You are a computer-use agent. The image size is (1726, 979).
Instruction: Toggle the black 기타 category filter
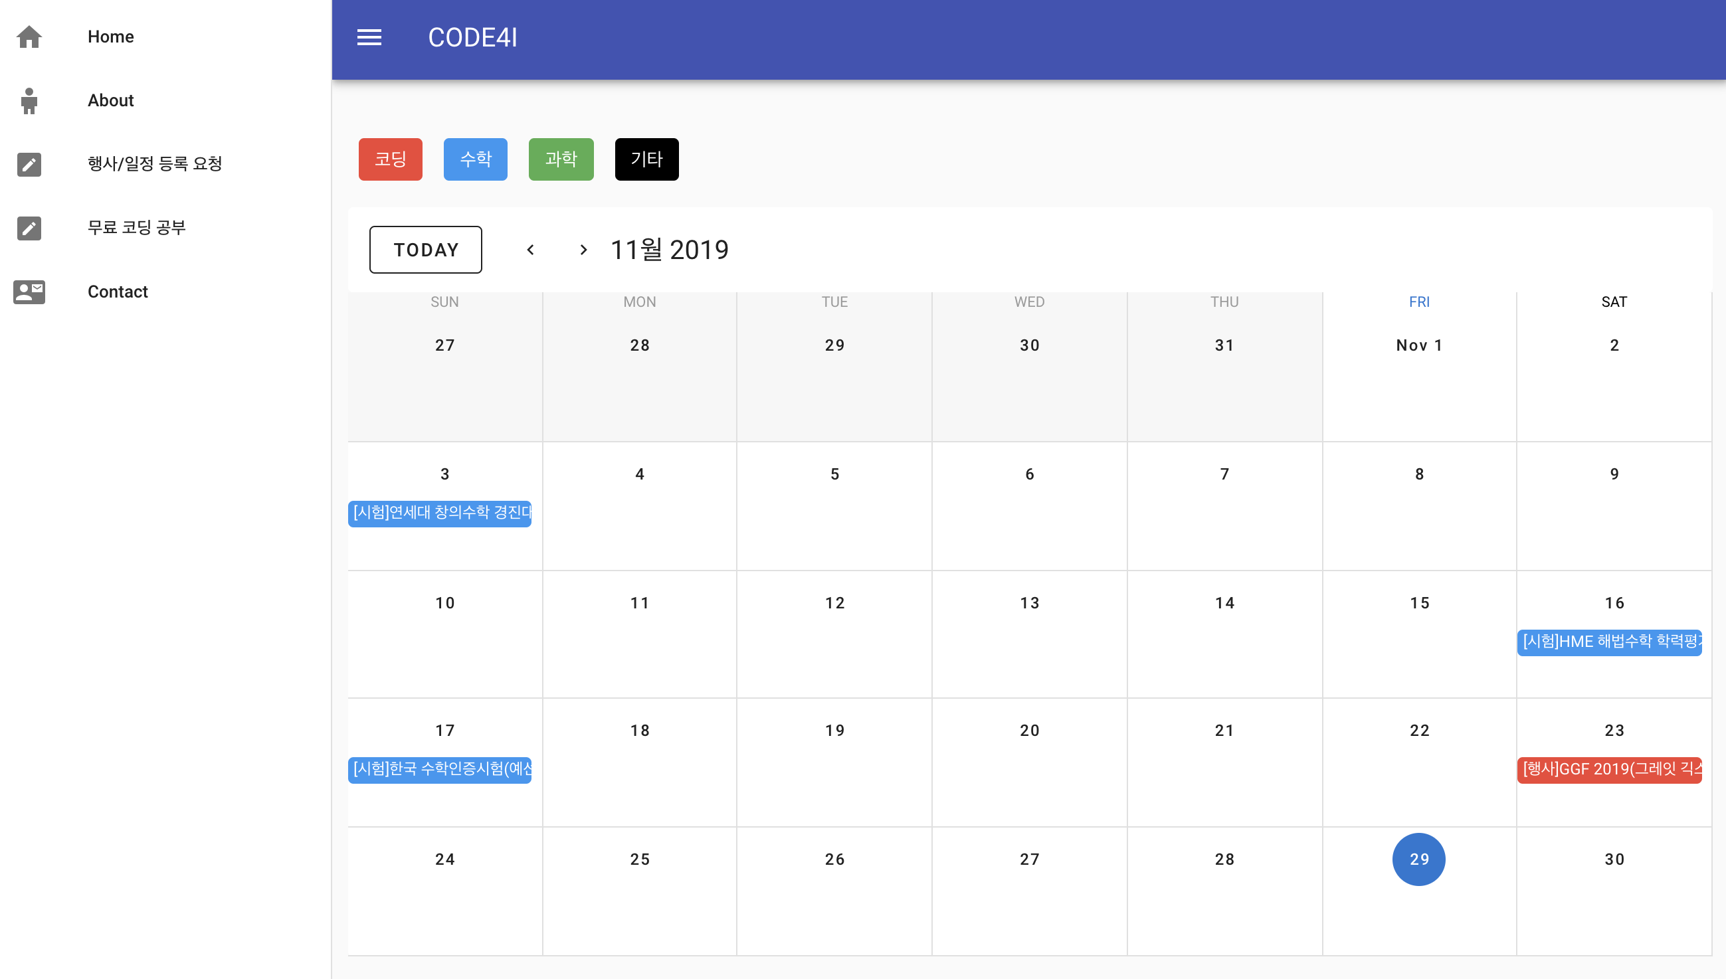pyautogui.click(x=646, y=159)
